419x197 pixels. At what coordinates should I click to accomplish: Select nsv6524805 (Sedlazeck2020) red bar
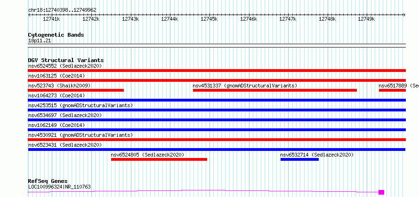(159, 159)
